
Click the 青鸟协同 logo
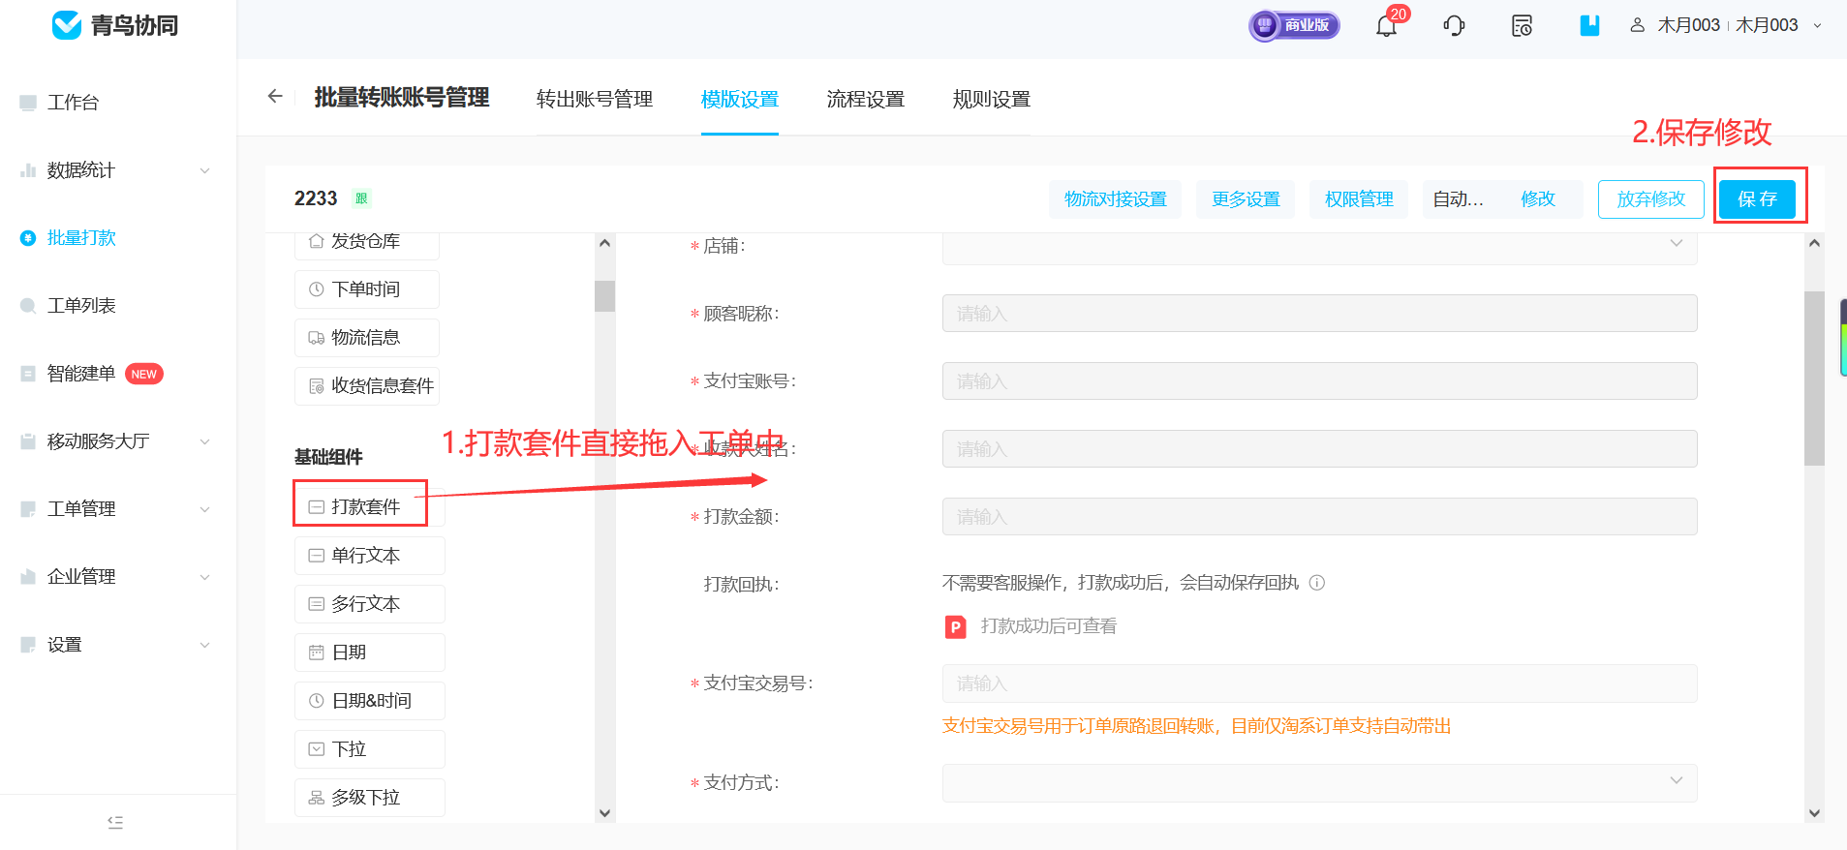(x=115, y=25)
